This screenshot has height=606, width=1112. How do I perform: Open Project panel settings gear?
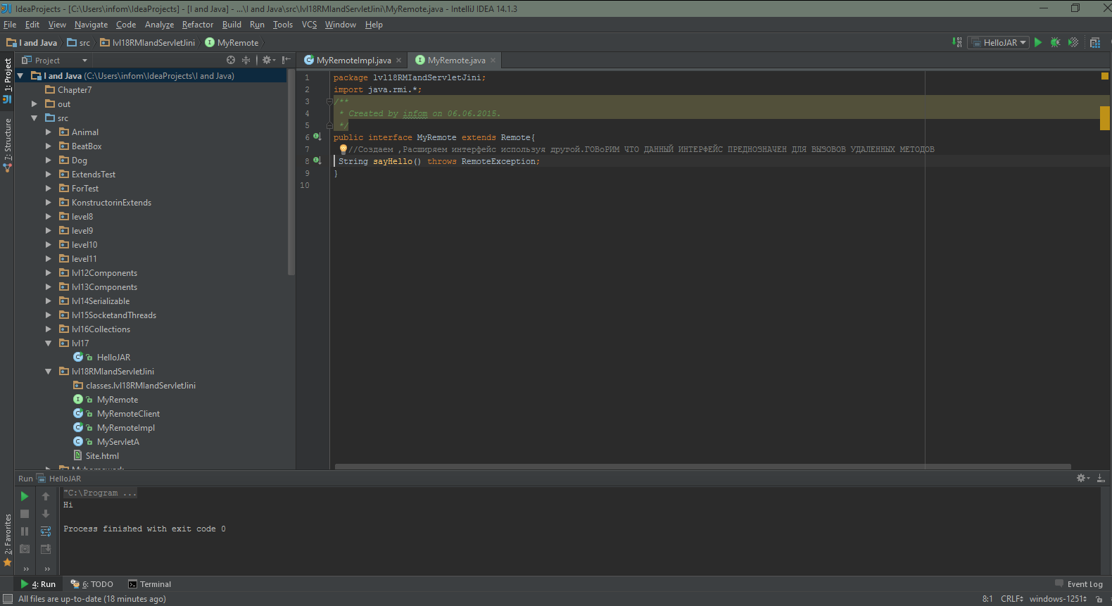268,61
